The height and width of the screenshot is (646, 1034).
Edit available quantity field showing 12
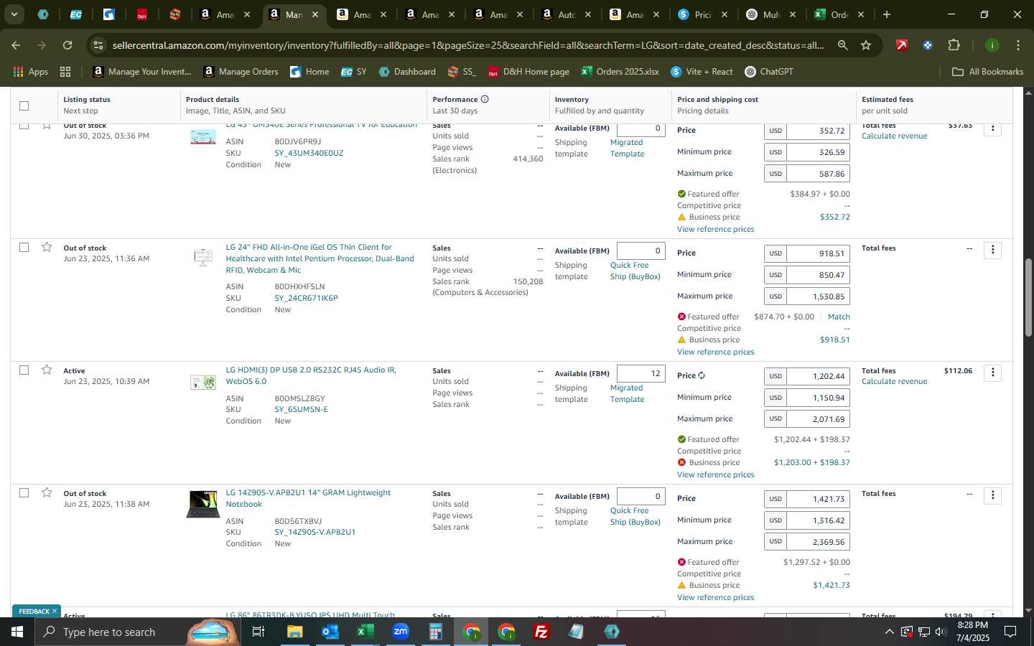[641, 373]
